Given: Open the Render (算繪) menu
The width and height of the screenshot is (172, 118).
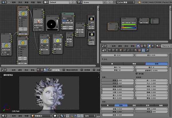Looking at the screenshot, I should pos(27,2).
